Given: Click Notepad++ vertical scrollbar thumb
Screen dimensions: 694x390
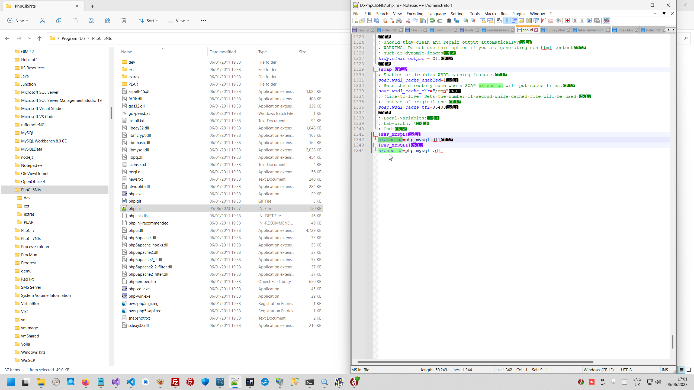Looking at the screenshot, I should (x=672, y=342).
